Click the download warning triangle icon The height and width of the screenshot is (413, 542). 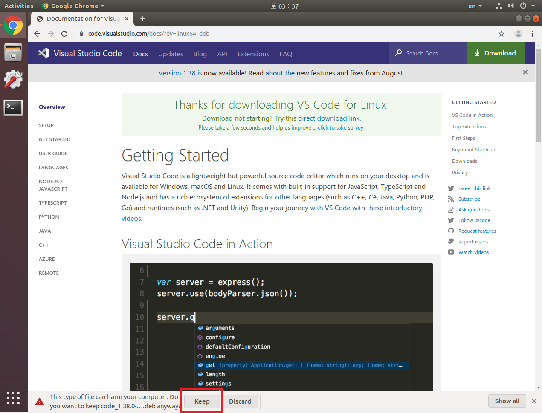coord(40,401)
